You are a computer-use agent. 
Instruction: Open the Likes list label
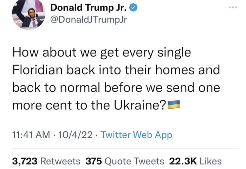(211, 161)
